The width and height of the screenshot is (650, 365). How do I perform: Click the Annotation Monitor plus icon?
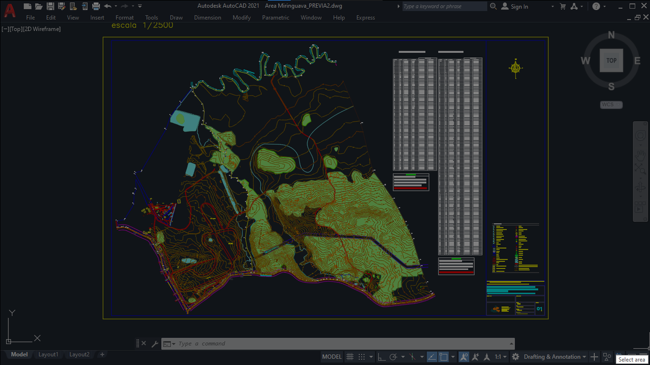[x=594, y=357]
